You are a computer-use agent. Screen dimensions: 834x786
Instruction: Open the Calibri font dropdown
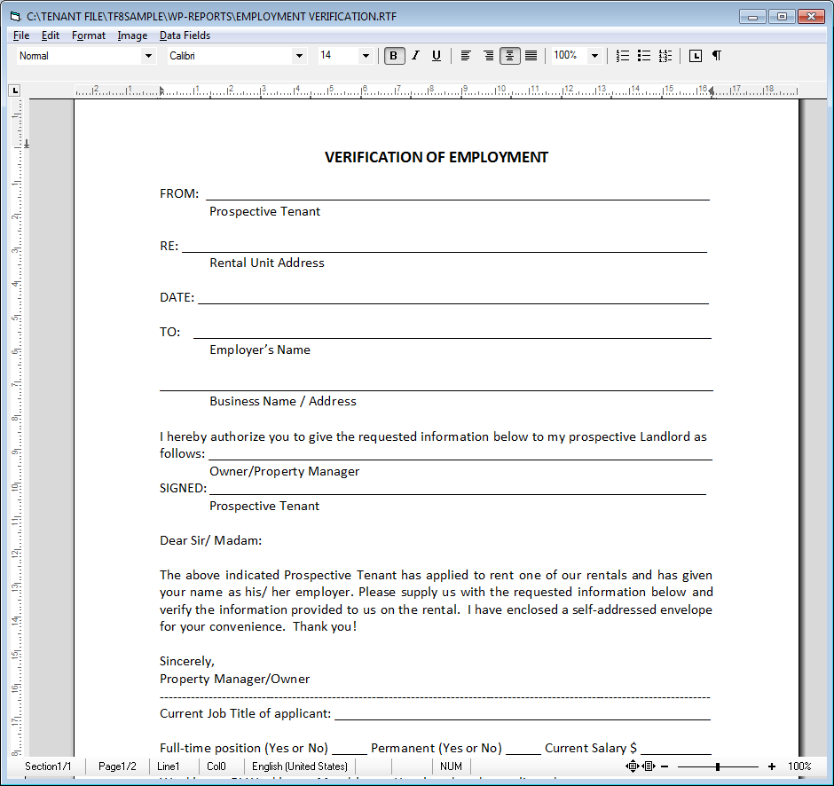pos(299,56)
